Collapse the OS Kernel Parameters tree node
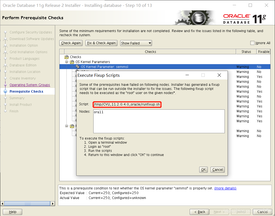This screenshot has width=275, height=216. pos(66,62)
